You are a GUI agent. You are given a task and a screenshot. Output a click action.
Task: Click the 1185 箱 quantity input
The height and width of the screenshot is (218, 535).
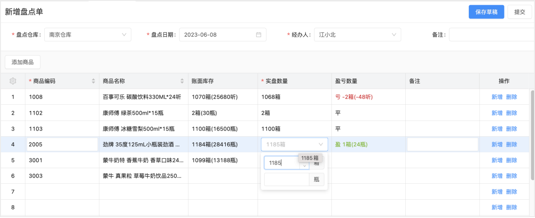point(281,163)
